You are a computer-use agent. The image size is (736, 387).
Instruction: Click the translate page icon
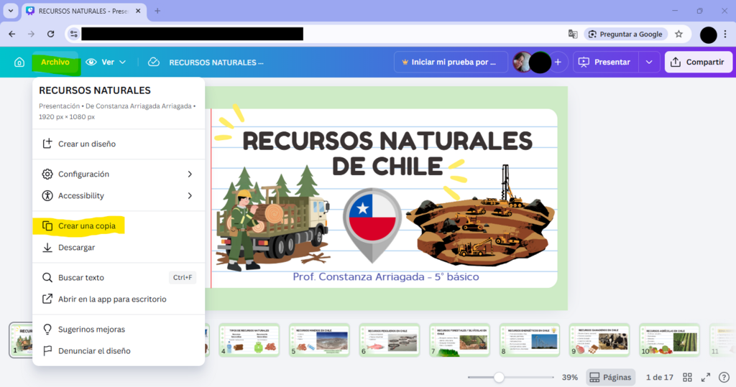[573, 34]
